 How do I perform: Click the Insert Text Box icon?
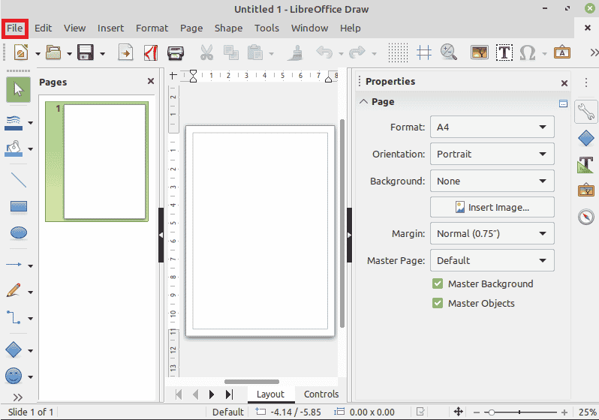pos(504,52)
